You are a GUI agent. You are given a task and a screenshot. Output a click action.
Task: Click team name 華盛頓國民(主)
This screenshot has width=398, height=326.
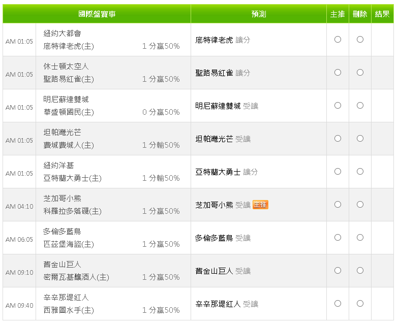69,112
